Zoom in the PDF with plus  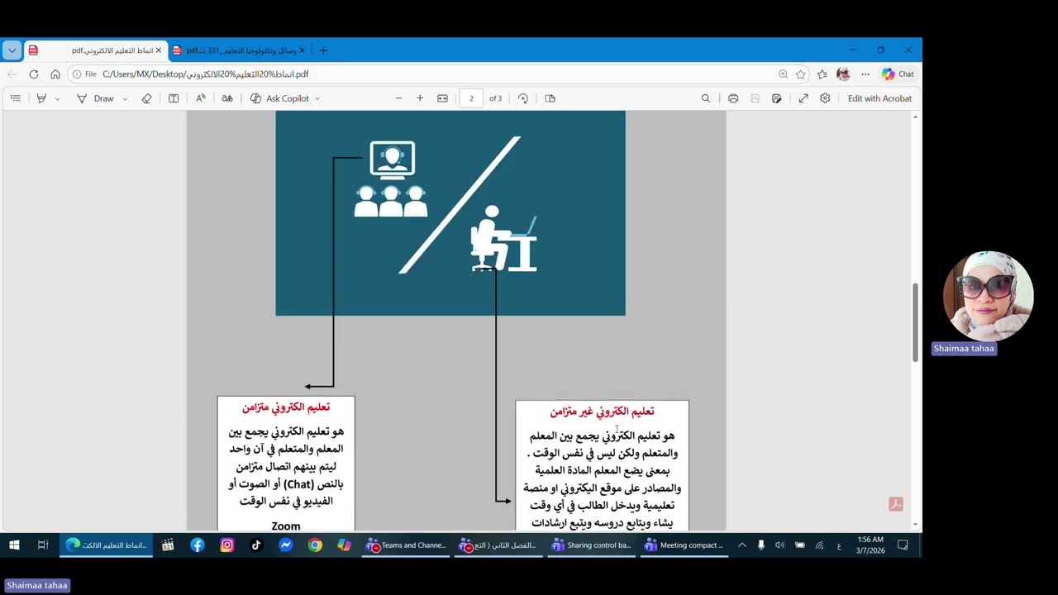420,98
